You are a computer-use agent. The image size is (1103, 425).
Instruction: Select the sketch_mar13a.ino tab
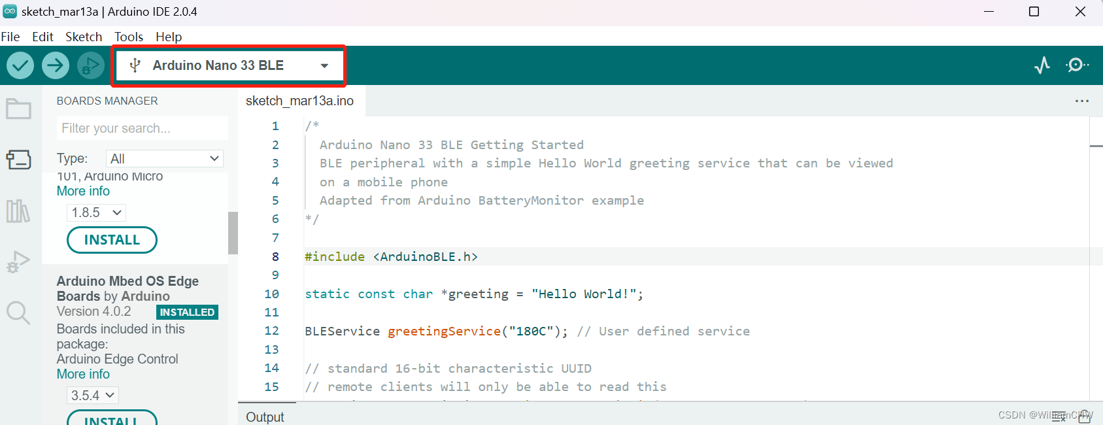[299, 101]
